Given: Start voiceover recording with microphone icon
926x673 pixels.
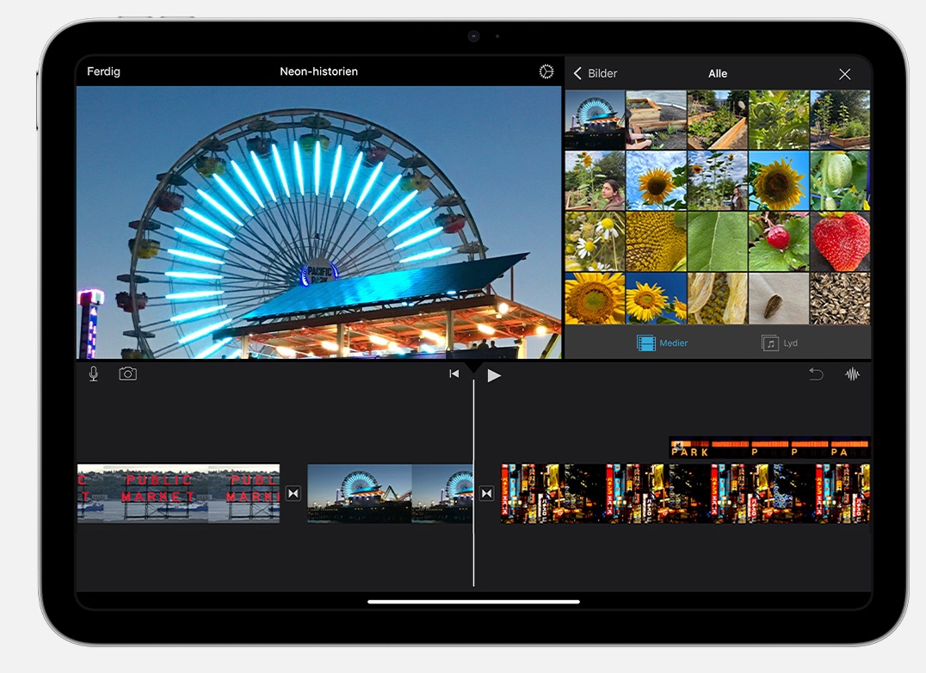Looking at the screenshot, I should click(x=93, y=374).
